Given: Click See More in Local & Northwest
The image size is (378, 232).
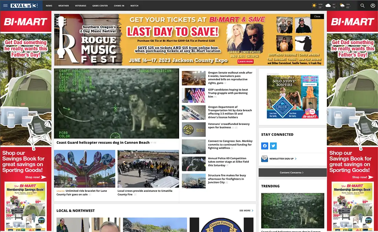Looking at the screenshot, I should pos(245,211).
